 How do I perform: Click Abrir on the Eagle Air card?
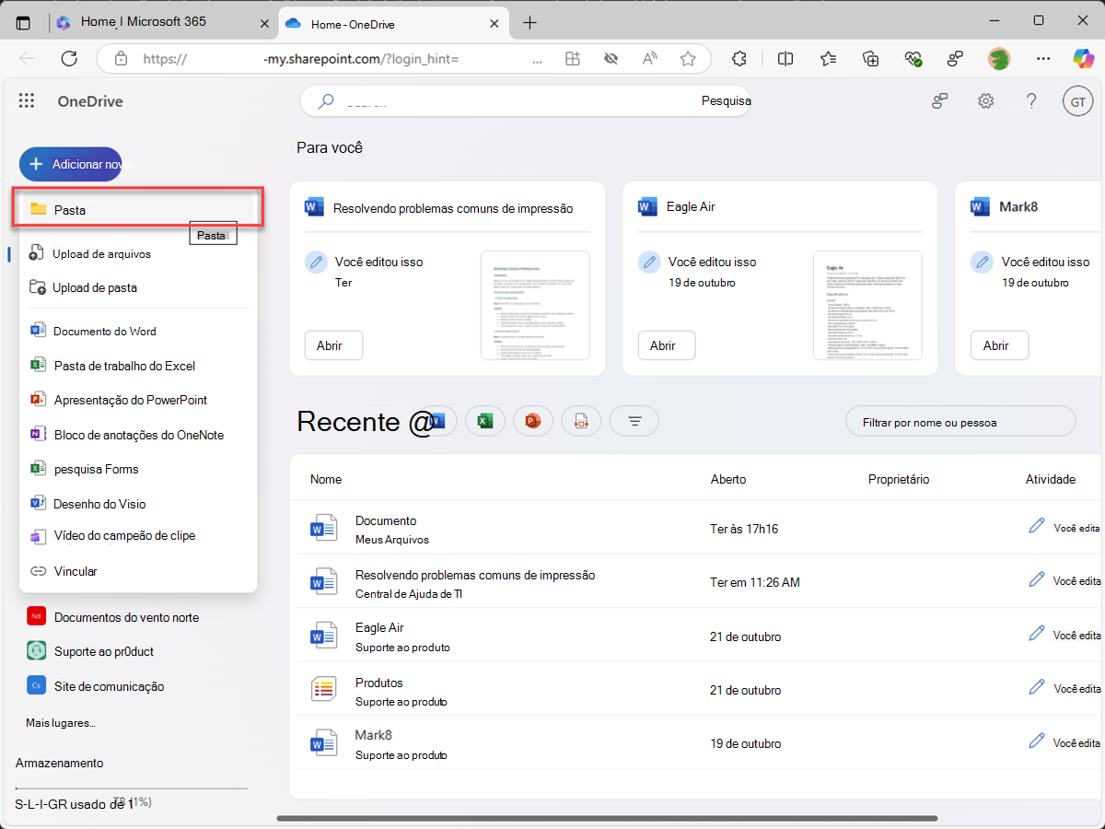coord(667,345)
